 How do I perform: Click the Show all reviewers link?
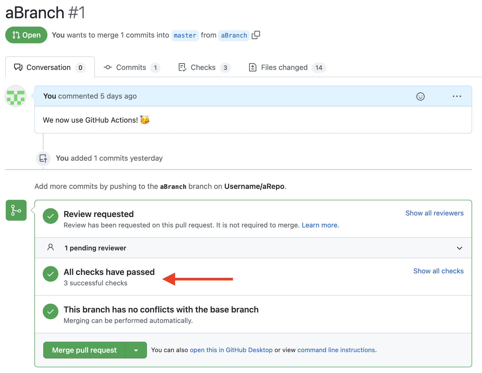(x=435, y=213)
